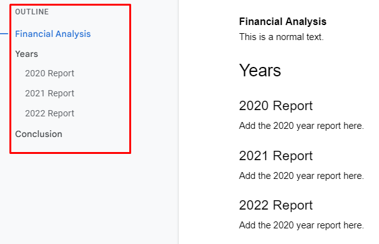Click the OUTLINE panel header label

[x=32, y=12]
